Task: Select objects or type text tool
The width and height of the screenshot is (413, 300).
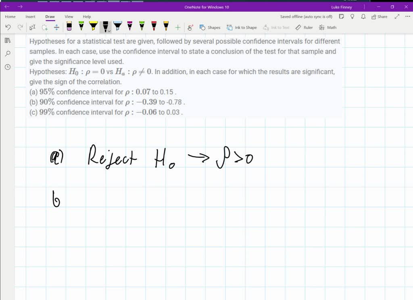Action: coord(32,27)
